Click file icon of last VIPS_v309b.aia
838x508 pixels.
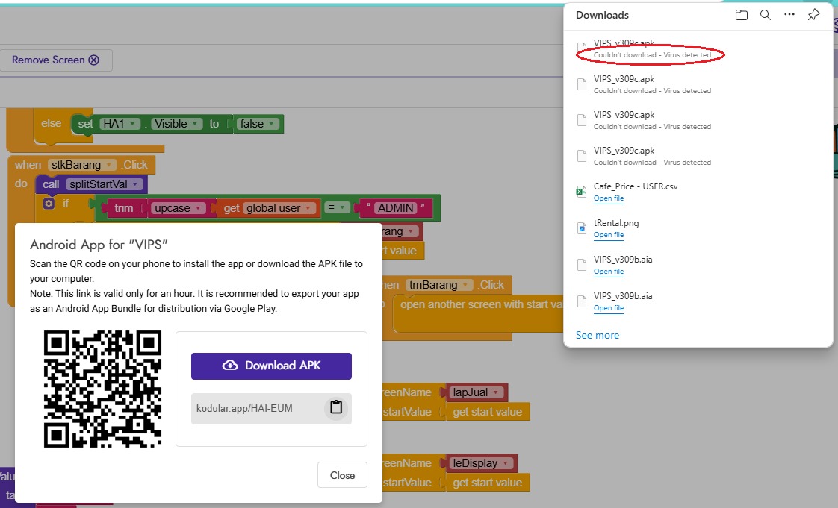click(582, 301)
